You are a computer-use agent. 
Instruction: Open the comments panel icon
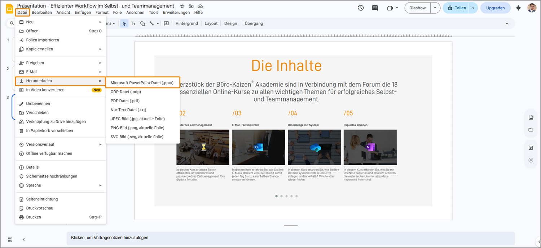375,8
